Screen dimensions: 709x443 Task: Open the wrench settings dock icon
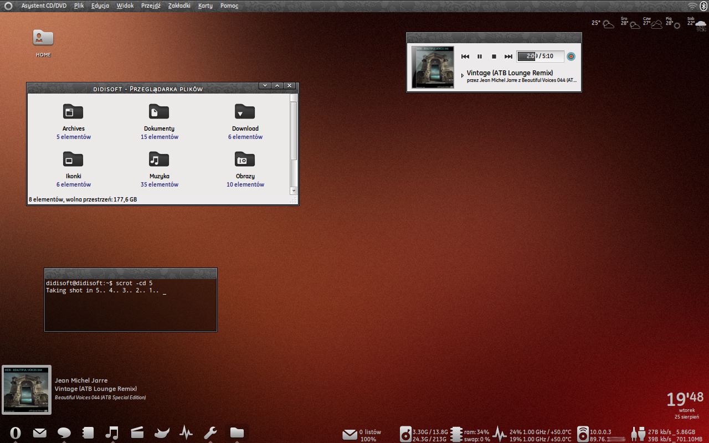tap(210, 433)
